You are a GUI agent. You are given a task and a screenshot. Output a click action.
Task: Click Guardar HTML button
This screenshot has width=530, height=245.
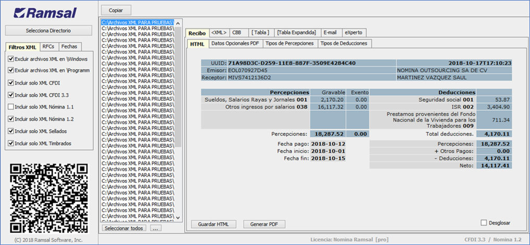tap(213, 224)
